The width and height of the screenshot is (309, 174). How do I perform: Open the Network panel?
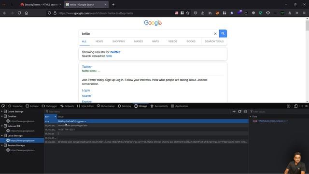point(67,106)
